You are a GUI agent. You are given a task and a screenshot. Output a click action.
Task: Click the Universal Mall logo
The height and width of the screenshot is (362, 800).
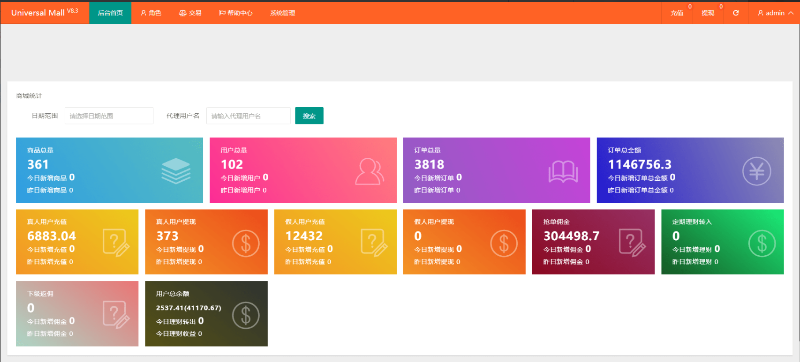pyautogui.click(x=45, y=13)
